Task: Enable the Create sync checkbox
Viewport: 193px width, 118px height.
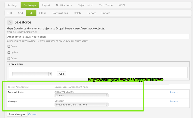Action: point(9,46)
